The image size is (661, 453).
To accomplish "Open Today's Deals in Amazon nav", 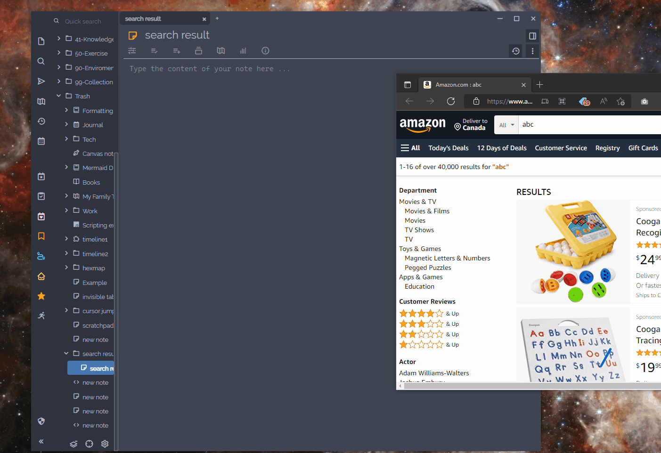I will pyautogui.click(x=449, y=148).
